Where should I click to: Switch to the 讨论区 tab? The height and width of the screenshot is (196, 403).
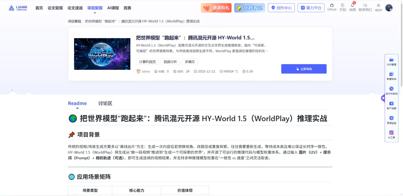(x=105, y=103)
